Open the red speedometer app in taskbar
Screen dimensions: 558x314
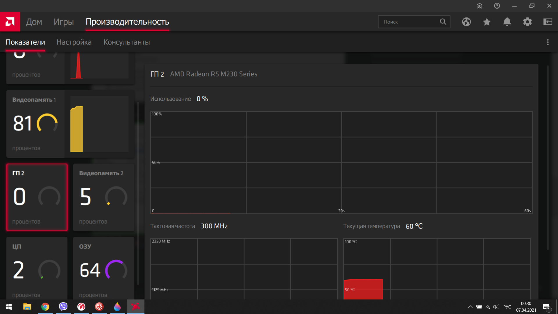point(81,307)
